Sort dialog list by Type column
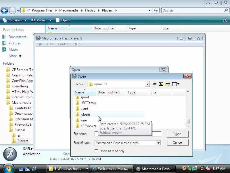Image resolution: width=230 pixels, height=173 pixels. [137, 92]
